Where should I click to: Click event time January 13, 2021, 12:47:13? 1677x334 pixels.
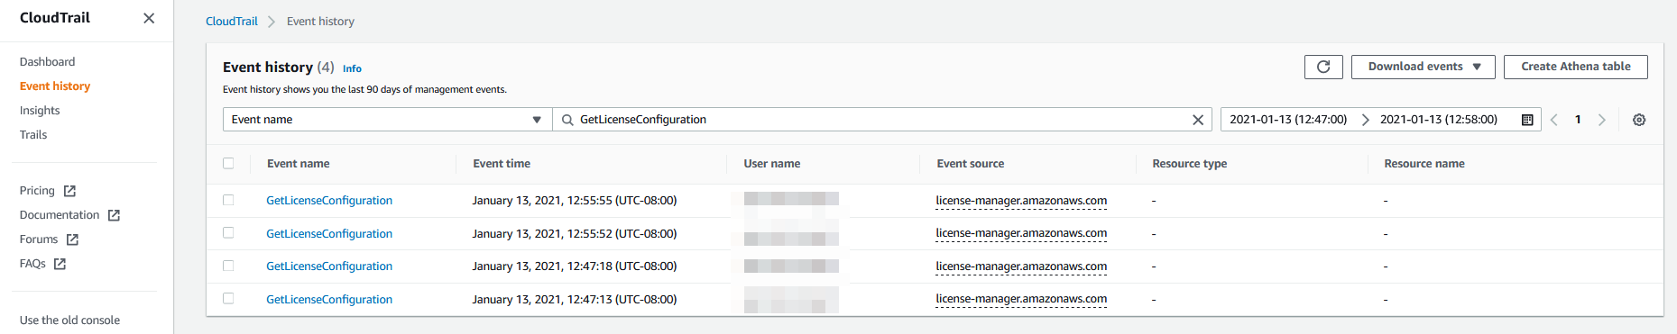(x=575, y=300)
